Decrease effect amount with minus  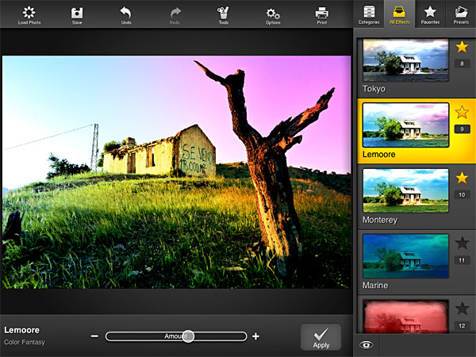(94, 336)
